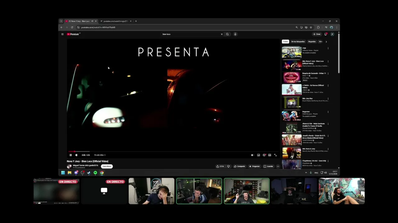398x223 pixels.
Task: Open more options for 'Mix: Jory Boy'
Action: (328, 99)
